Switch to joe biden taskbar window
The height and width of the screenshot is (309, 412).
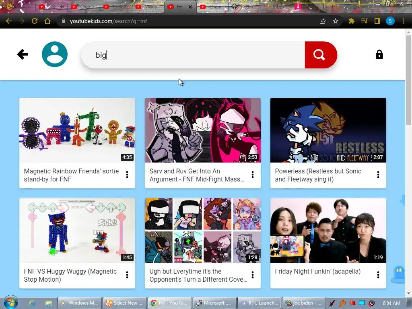tap(304, 303)
